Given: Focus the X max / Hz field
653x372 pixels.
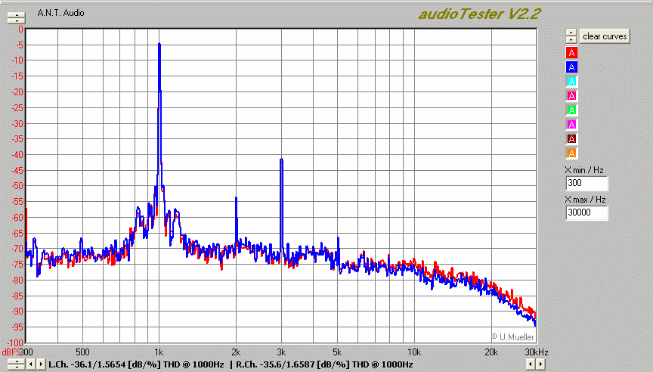Looking at the screenshot, I should pos(586,212).
